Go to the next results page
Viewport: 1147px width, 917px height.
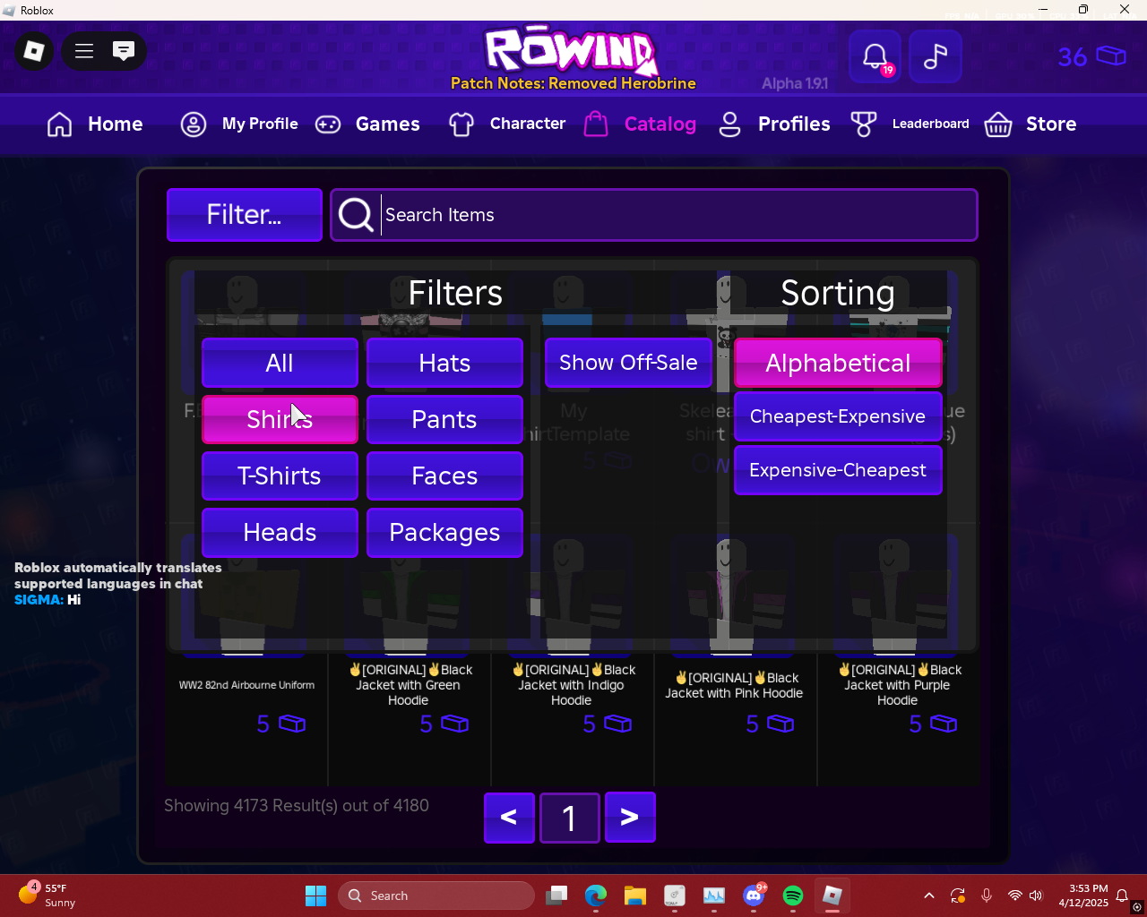(630, 817)
